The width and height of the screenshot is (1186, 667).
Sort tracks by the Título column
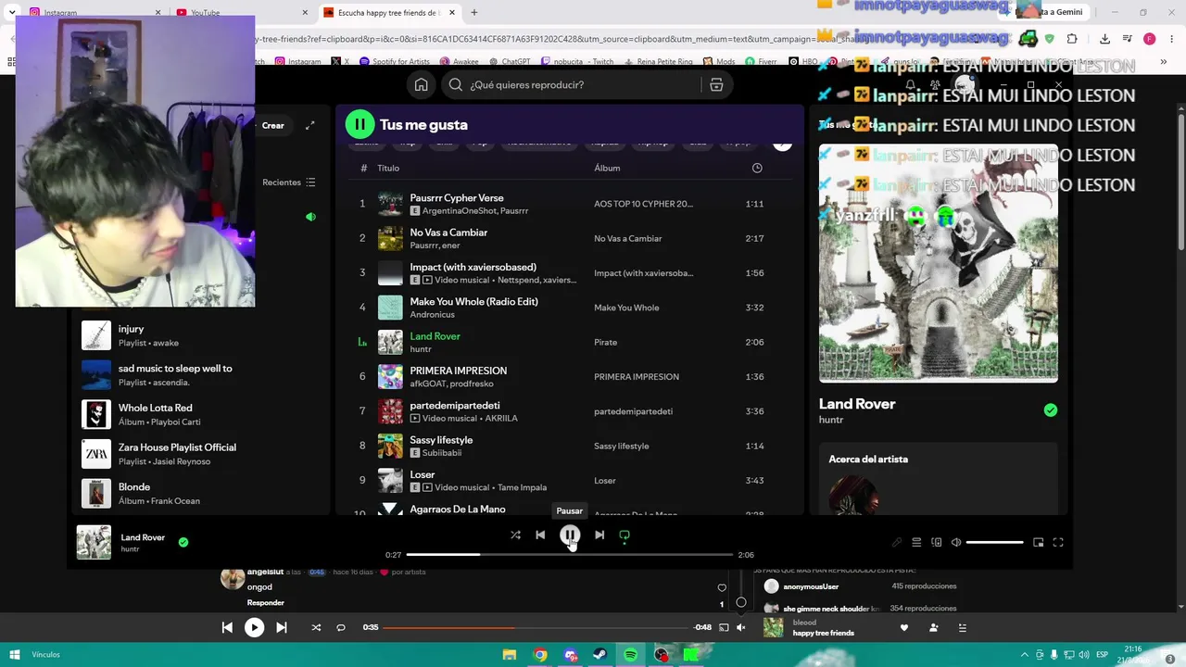tap(388, 168)
